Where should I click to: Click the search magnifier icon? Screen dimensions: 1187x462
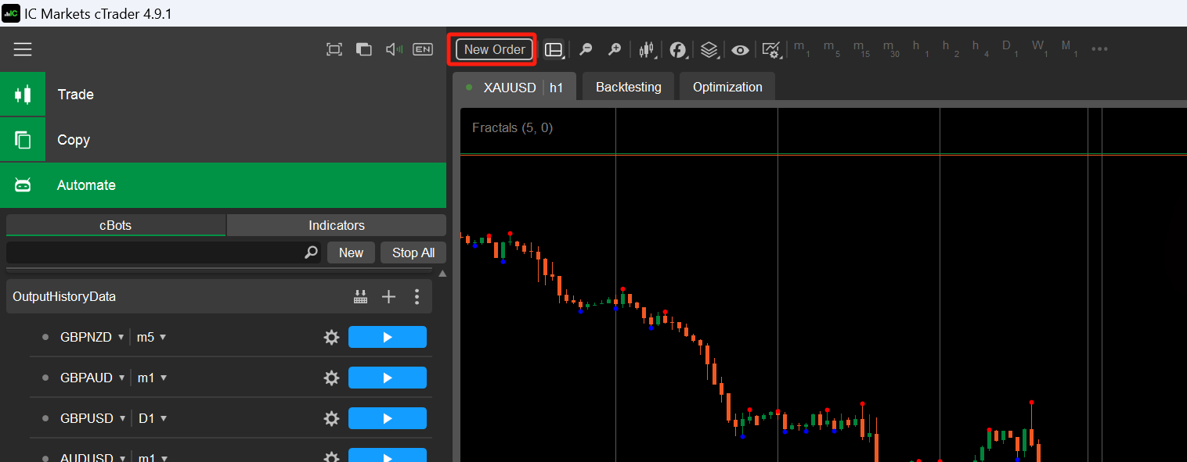311,252
